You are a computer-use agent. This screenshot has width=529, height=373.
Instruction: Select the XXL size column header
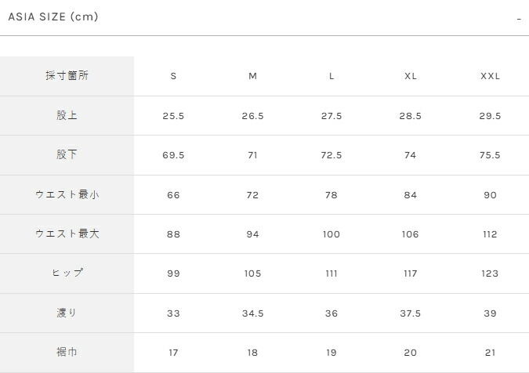pos(490,76)
